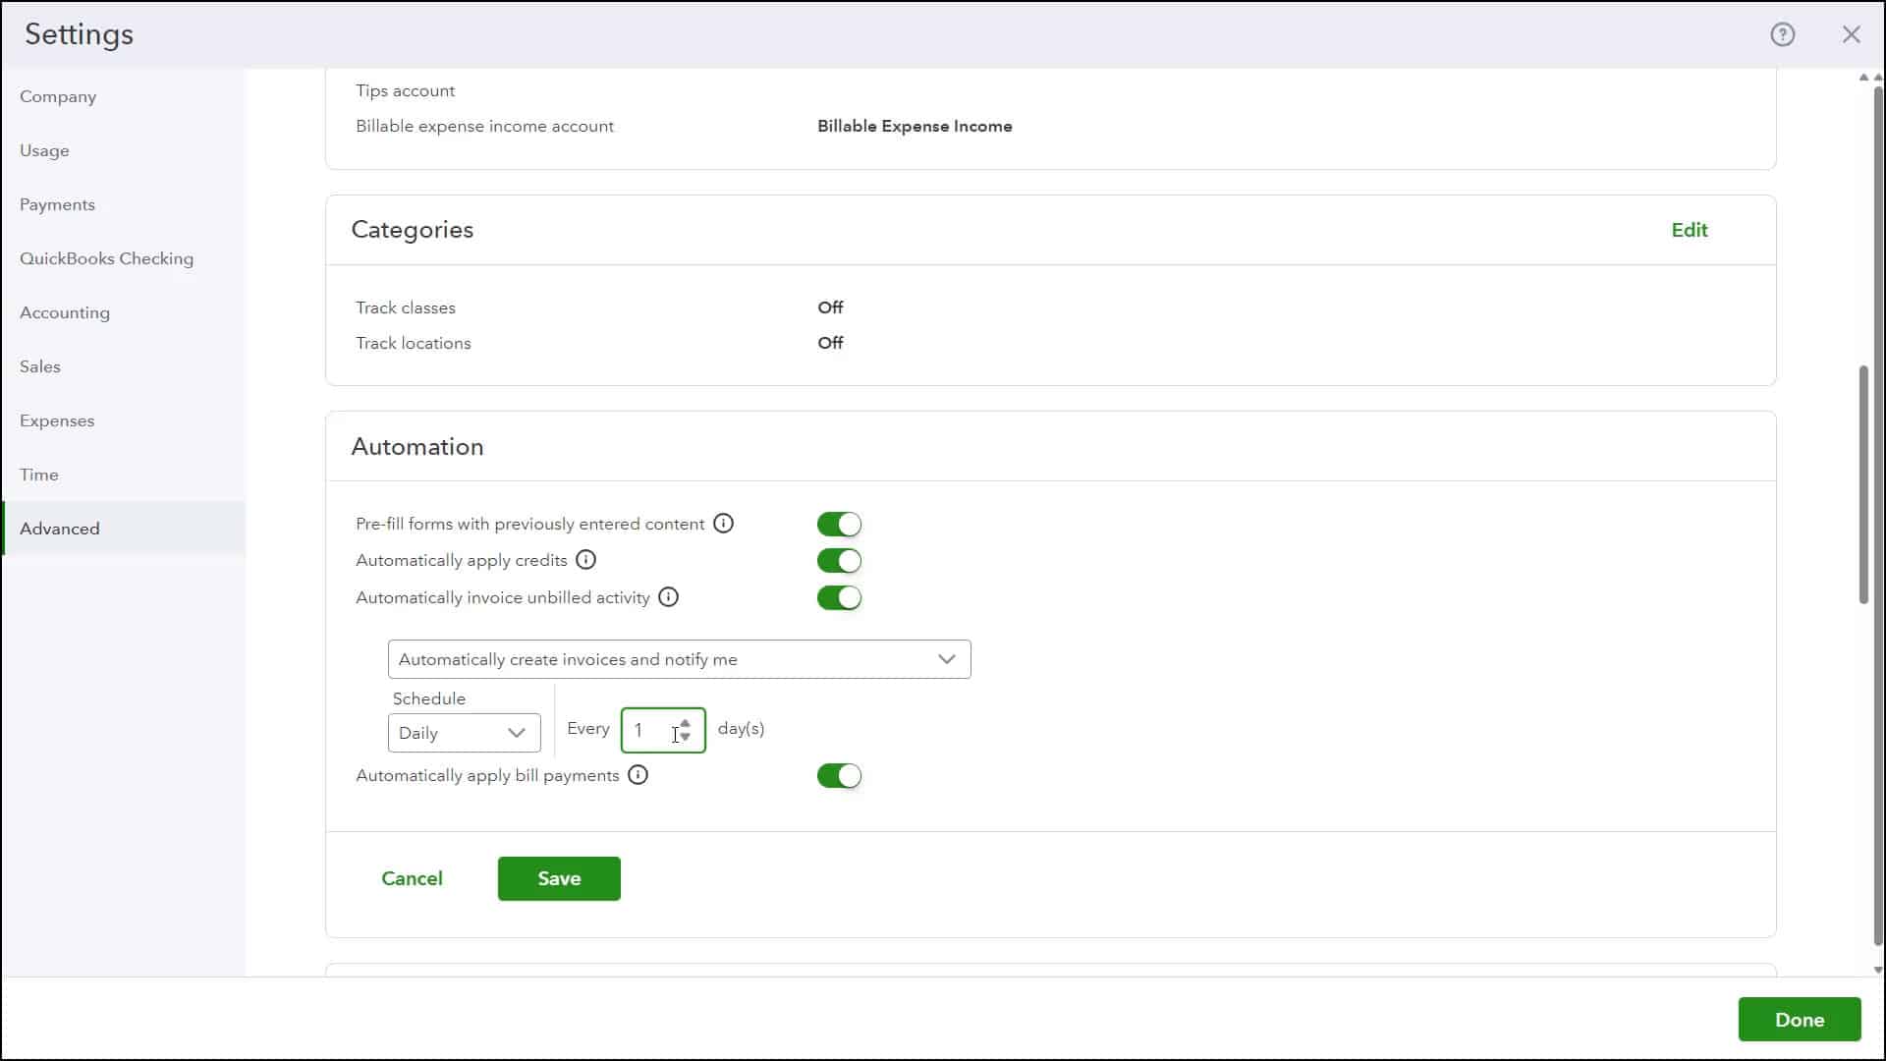Click the vertical scrollbar thumb

click(1863, 484)
